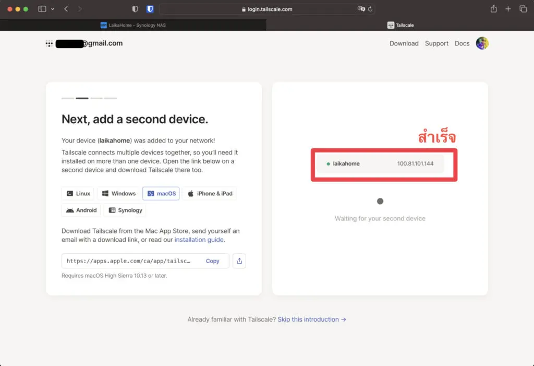Open the Tailscale dots logo menu
The image size is (534, 366).
49,43
